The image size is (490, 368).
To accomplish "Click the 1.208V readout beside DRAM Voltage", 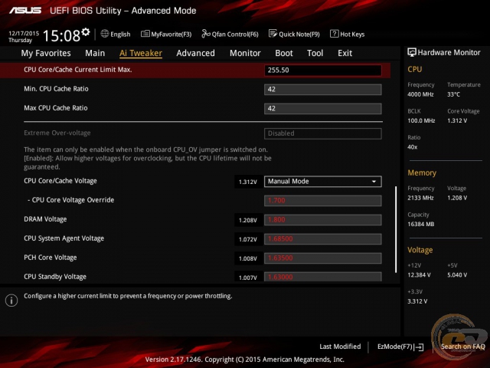I will point(248,220).
